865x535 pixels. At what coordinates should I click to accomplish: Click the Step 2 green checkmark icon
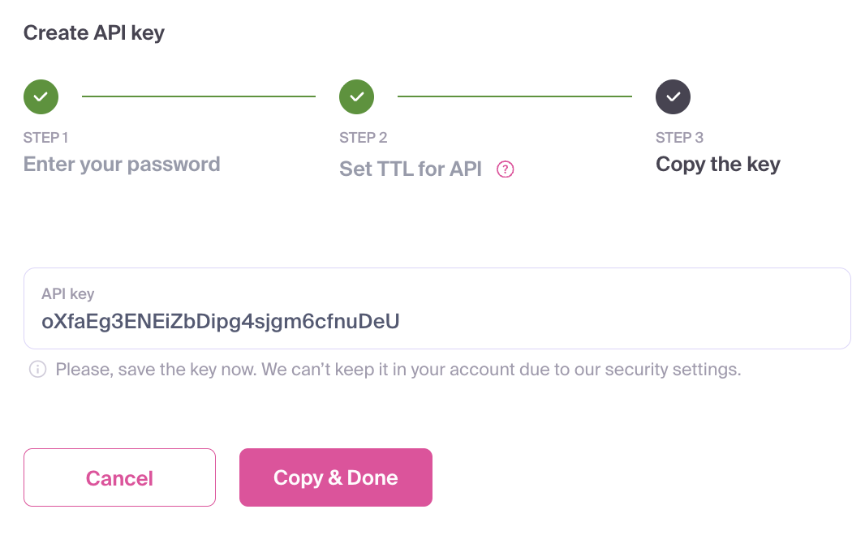pyautogui.click(x=356, y=96)
